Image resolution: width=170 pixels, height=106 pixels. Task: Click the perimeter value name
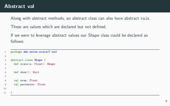(27, 84)
